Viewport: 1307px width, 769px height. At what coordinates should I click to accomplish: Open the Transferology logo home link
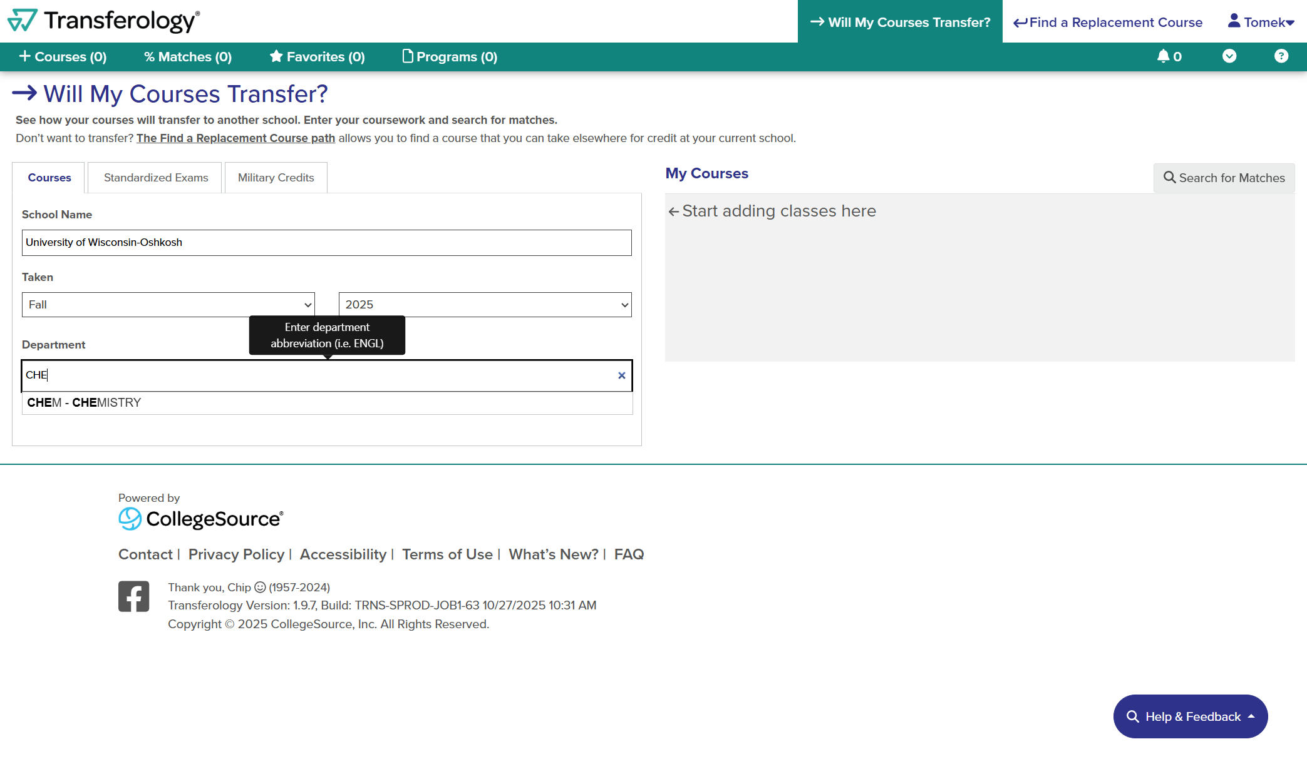pyautogui.click(x=103, y=21)
